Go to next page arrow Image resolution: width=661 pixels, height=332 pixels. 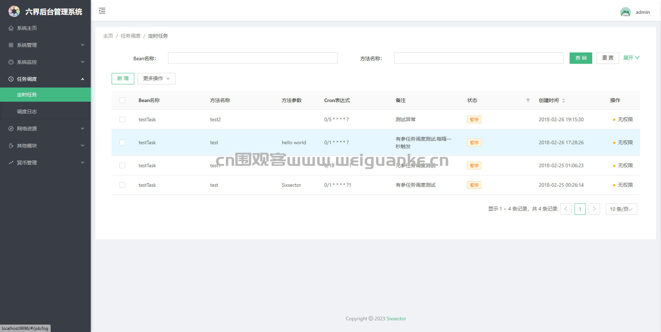click(x=594, y=209)
